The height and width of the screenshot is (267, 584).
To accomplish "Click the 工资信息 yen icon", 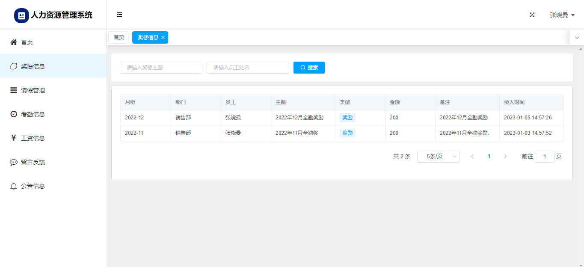I will 14,138.
